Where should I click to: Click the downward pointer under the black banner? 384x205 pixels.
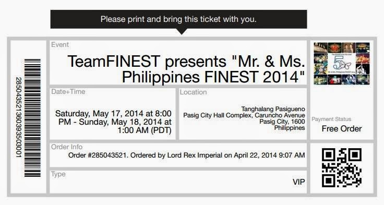coord(181,32)
